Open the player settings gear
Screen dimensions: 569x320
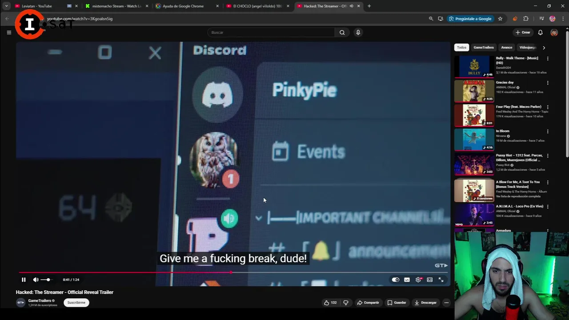pyautogui.click(x=418, y=280)
